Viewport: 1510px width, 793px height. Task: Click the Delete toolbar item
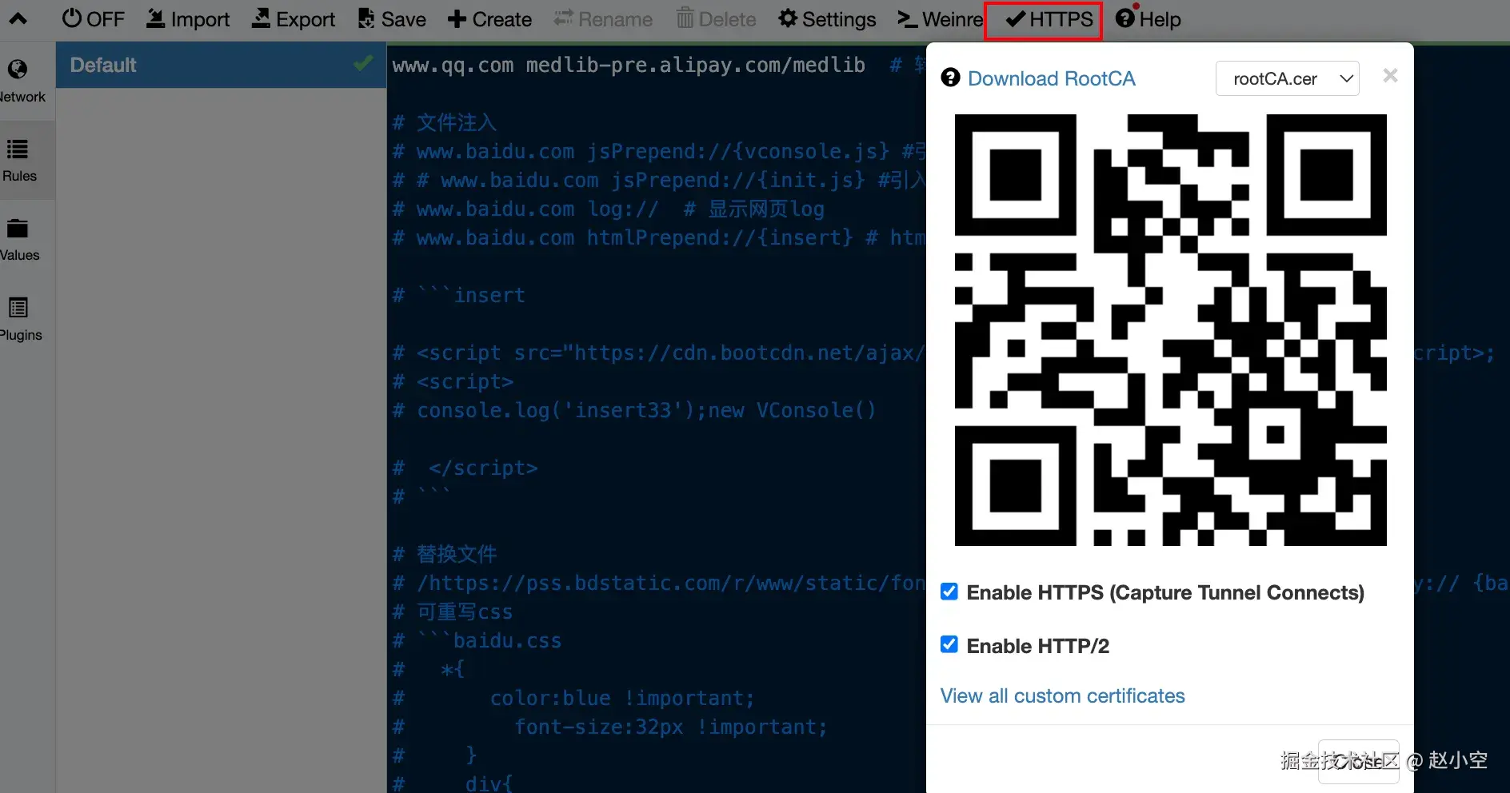click(x=716, y=19)
